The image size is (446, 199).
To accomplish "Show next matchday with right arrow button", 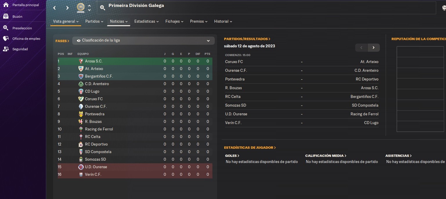I will coord(373,48).
